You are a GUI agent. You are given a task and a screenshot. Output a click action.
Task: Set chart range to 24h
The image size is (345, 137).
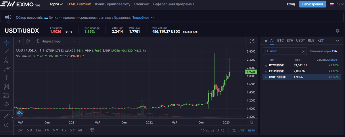21,130
